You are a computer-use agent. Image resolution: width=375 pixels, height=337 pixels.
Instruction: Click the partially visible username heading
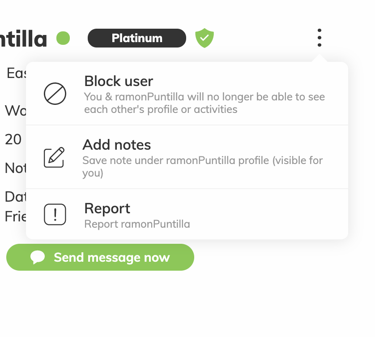[23, 39]
